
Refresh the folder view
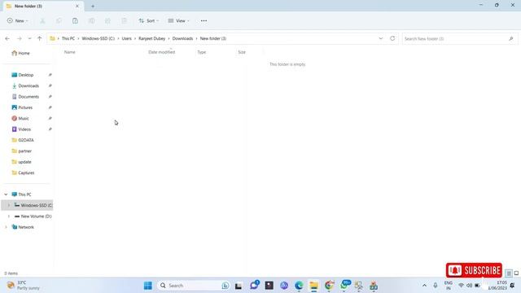click(392, 38)
